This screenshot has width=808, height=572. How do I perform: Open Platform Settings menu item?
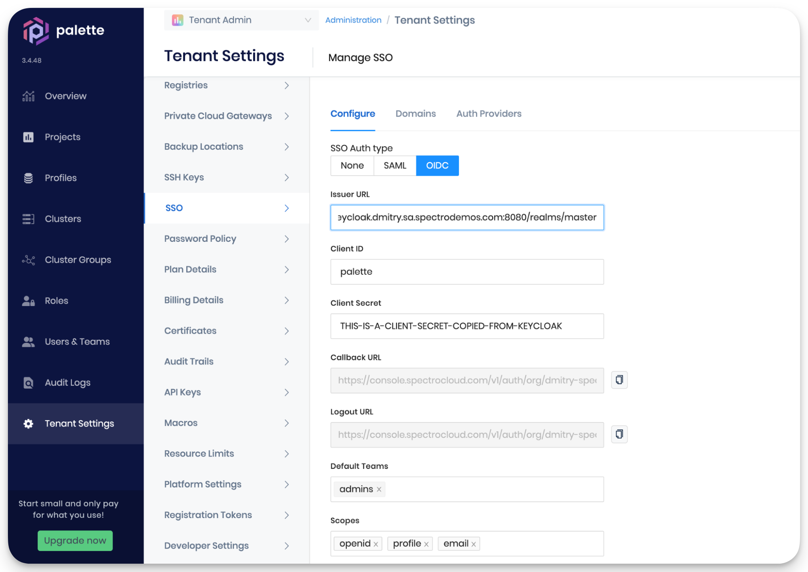click(x=227, y=484)
